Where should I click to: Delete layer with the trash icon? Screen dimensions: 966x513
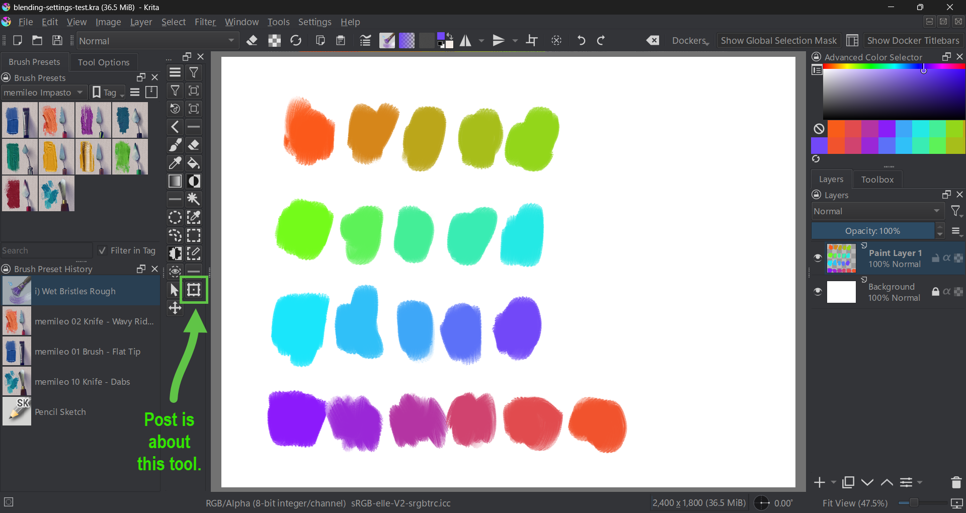[x=956, y=482]
